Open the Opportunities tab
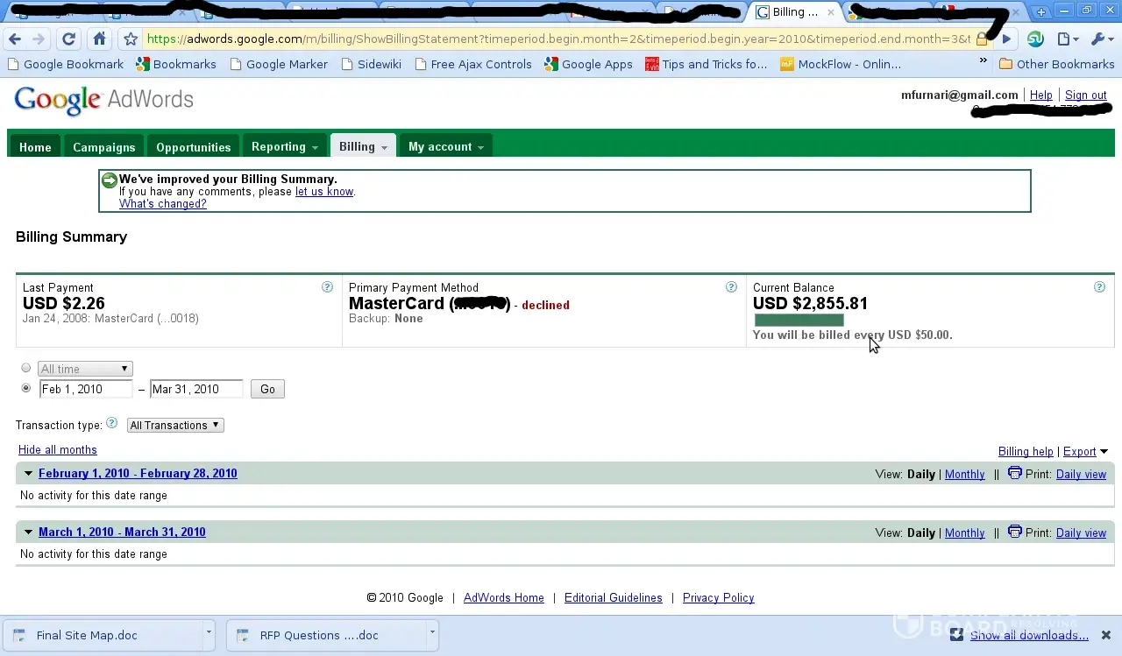This screenshot has width=1122, height=656. tap(193, 146)
